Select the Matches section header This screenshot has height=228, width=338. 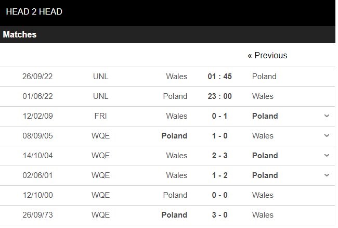[20, 35]
